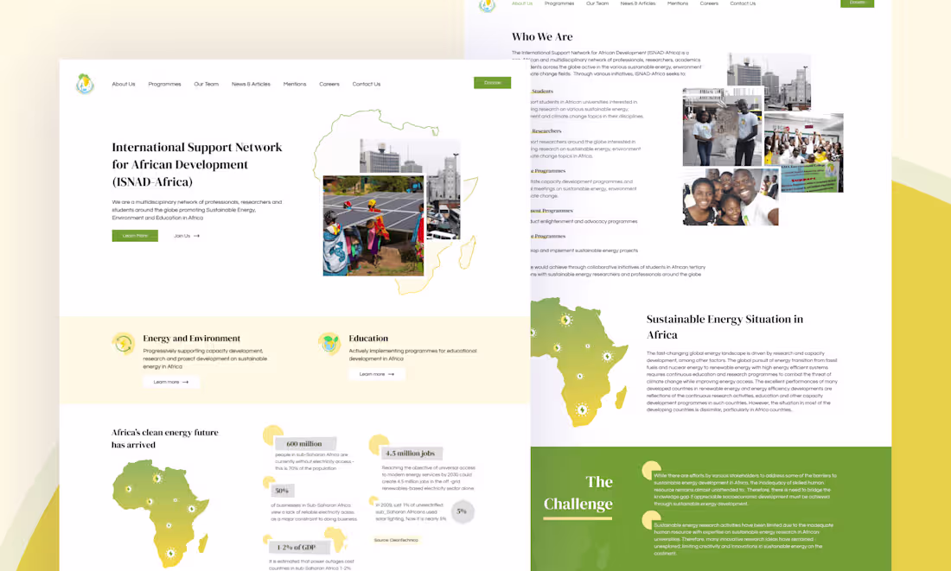This screenshot has width=951, height=571.
Task: Open the Programmes menu item
Action: coord(165,84)
